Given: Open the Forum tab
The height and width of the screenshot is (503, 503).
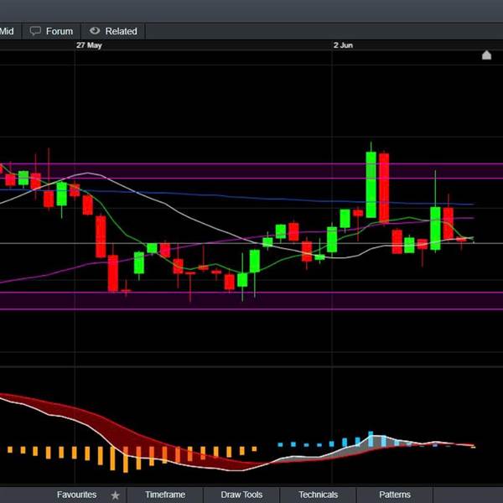Looking at the screenshot, I should click(x=51, y=31).
